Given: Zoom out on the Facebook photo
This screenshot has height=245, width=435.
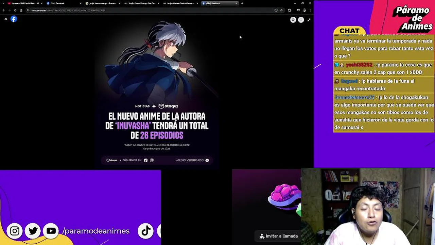Looking at the screenshot, I should click(x=301, y=20).
